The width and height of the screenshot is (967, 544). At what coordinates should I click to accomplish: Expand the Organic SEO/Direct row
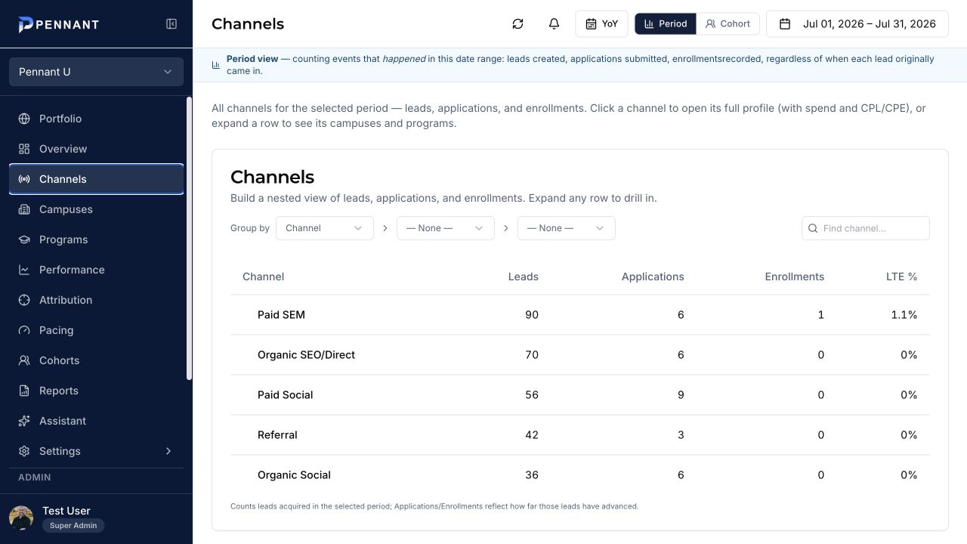click(579, 355)
